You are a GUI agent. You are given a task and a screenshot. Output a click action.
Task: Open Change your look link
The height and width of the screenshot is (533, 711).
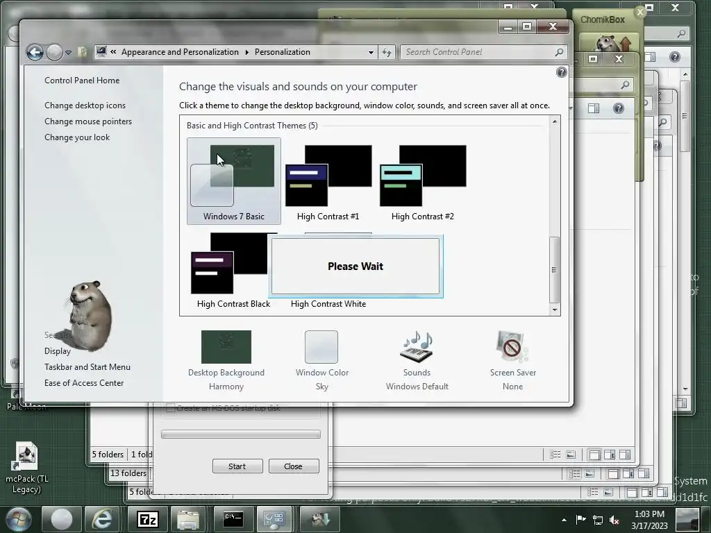(77, 137)
